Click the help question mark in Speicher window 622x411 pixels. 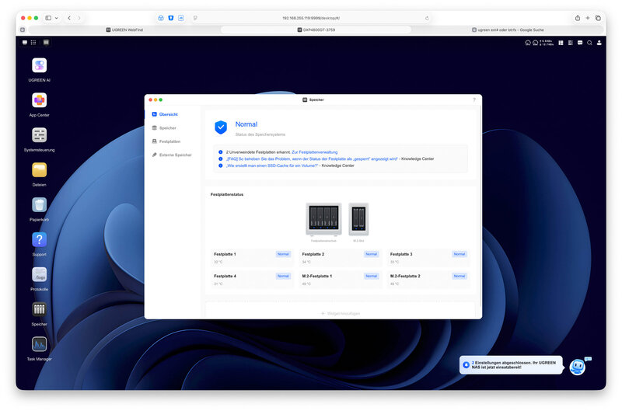pos(474,100)
